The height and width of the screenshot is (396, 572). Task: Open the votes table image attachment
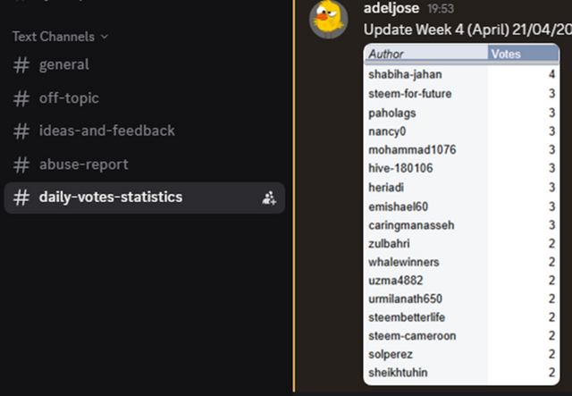(x=461, y=215)
